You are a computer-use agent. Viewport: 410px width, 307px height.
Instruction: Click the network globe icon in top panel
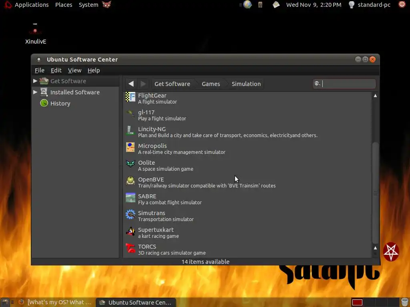point(247,4)
